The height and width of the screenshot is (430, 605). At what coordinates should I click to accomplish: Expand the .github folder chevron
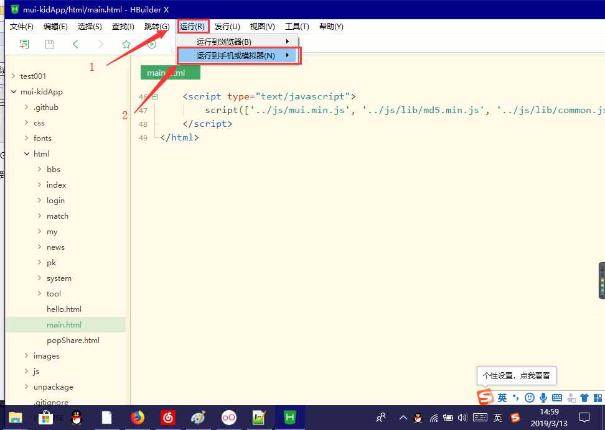click(x=27, y=107)
